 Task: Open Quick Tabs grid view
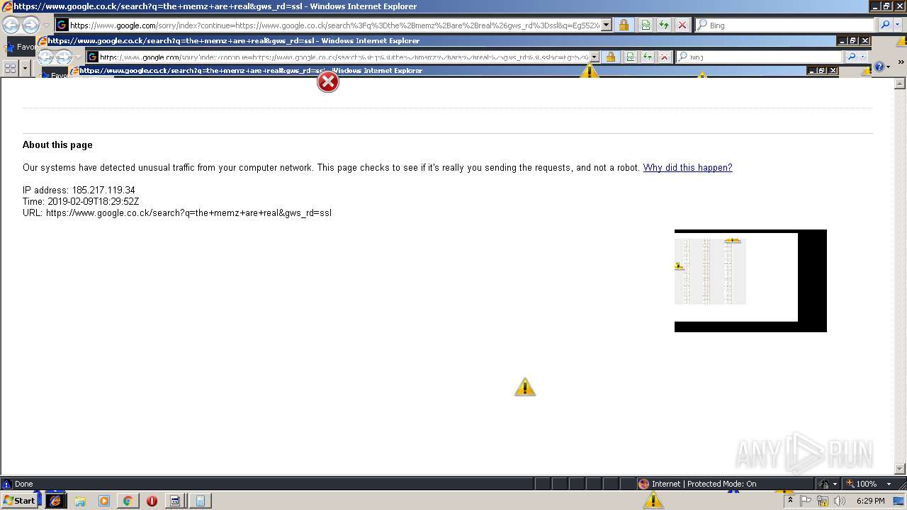point(11,68)
